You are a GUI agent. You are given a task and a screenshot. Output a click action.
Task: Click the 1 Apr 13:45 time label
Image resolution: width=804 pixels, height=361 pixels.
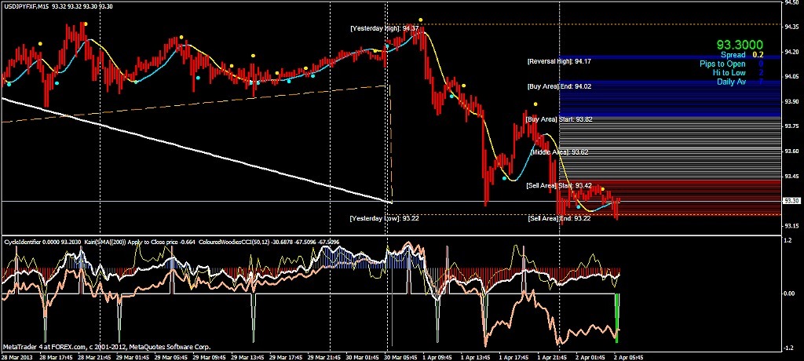pyautogui.click(x=477, y=357)
